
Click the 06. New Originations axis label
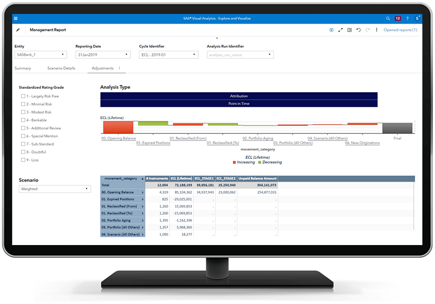click(362, 143)
